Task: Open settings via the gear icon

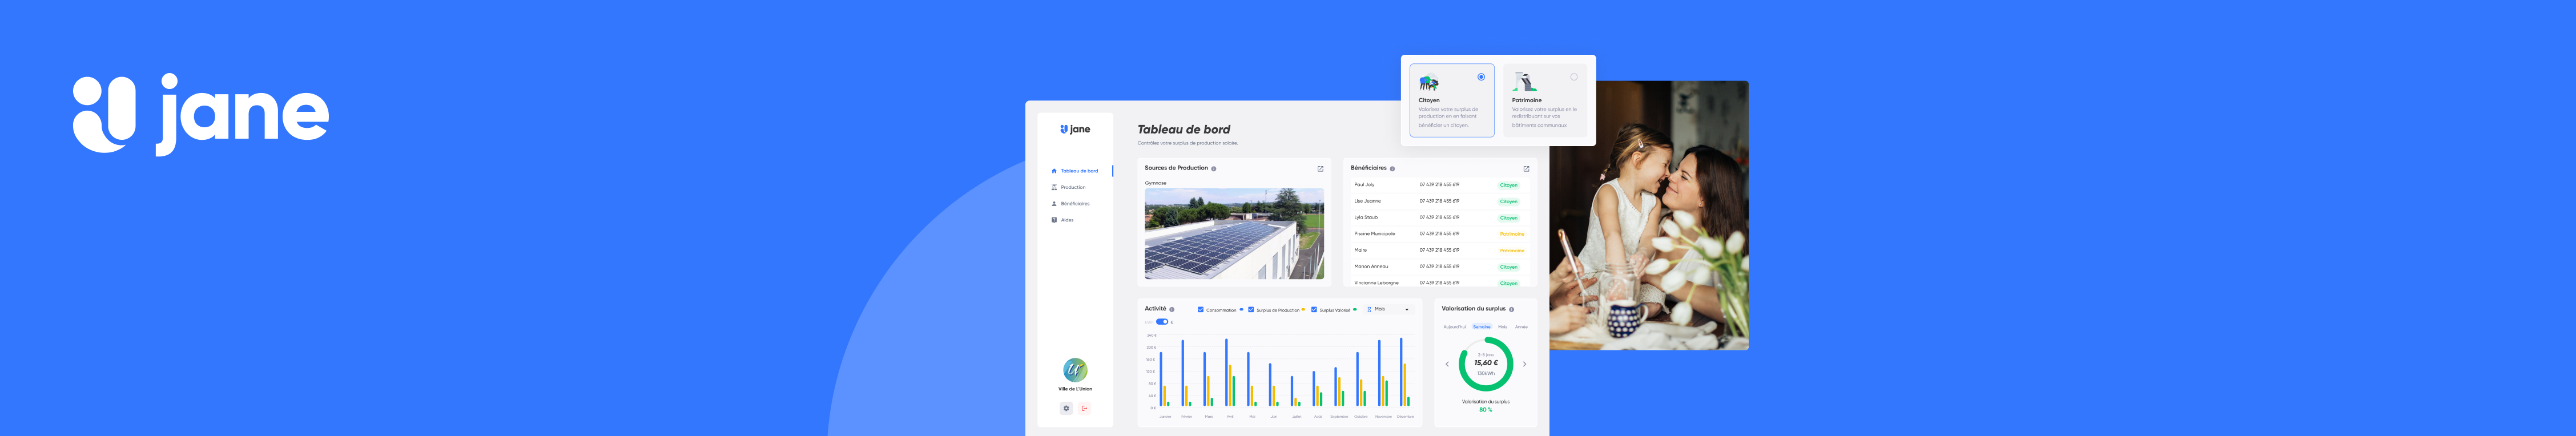Action: tap(1066, 408)
